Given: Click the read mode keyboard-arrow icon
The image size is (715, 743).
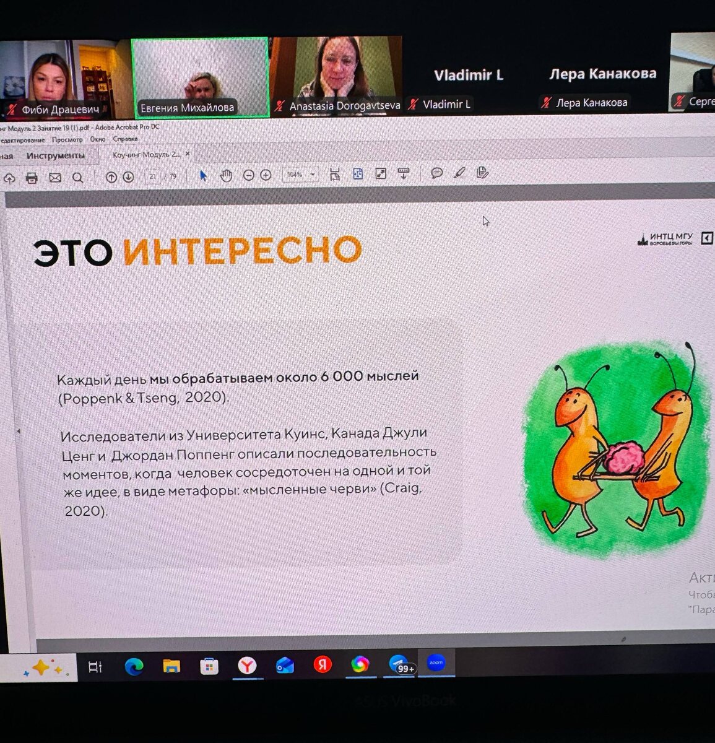Looking at the screenshot, I should click(404, 173).
